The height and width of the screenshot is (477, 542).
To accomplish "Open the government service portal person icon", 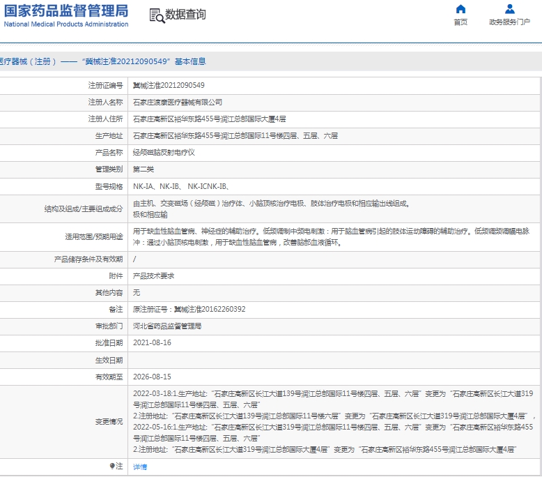I will (509, 9).
